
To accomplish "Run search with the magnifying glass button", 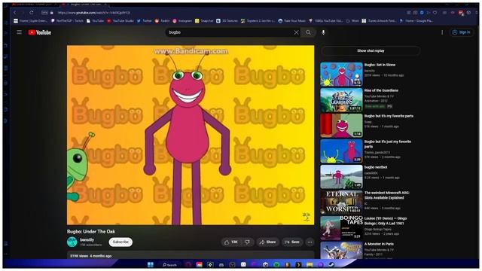I will (308, 32).
